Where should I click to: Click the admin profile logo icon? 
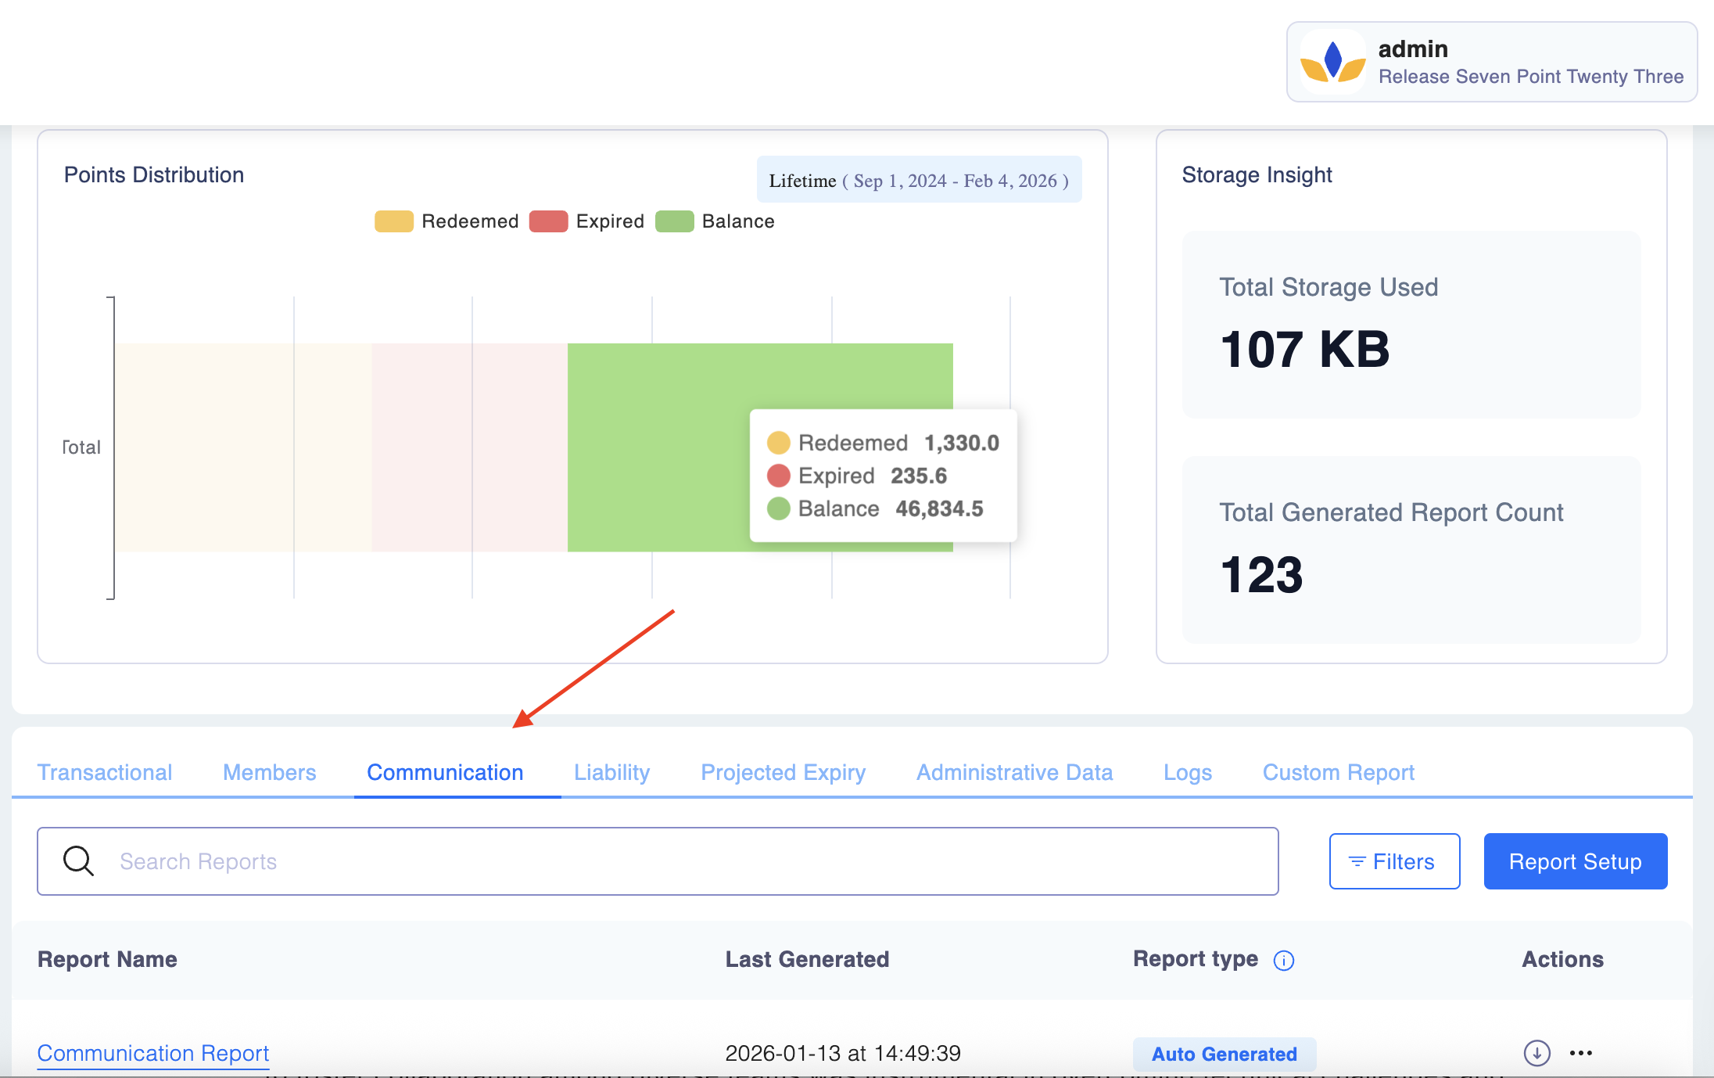[x=1332, y=62]
